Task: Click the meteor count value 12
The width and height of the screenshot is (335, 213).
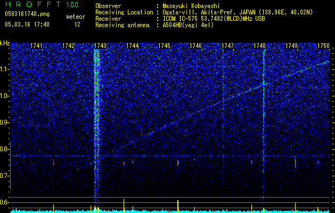Action: tap(77, 24)
